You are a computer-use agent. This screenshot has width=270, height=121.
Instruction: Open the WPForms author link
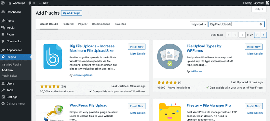[196, 71]
